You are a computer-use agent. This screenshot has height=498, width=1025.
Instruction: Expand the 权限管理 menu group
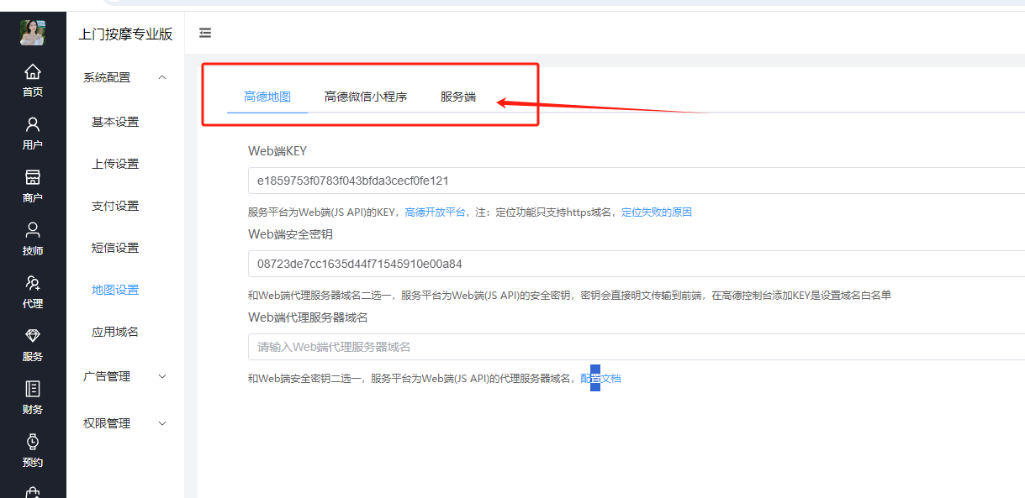coord(125,423)
